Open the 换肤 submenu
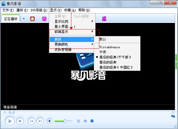Image resolution: width=178 pixels, height=129 pixels. pyautogui.click(x=72, y=39)
